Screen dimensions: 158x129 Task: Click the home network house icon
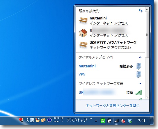pyautogui.click(x=83, y=33)
